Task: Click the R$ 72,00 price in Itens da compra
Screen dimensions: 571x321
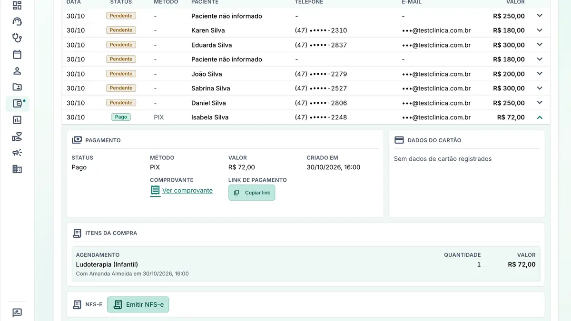Action: click(x=522, y=264)
